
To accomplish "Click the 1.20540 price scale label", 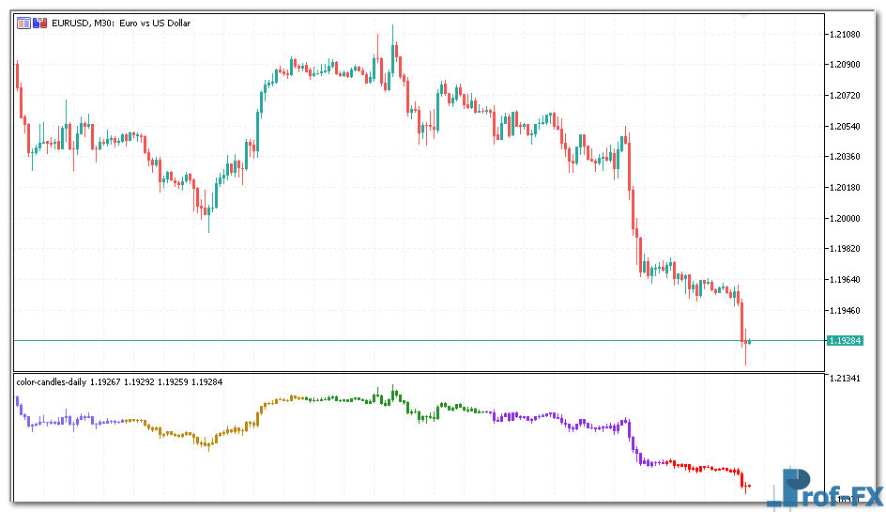I will tap(846, 126).
